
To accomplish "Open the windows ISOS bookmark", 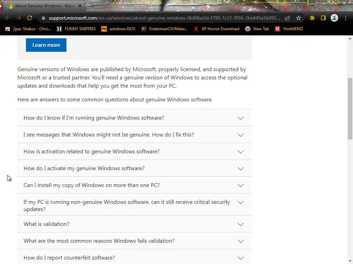I will pos(119,29).
